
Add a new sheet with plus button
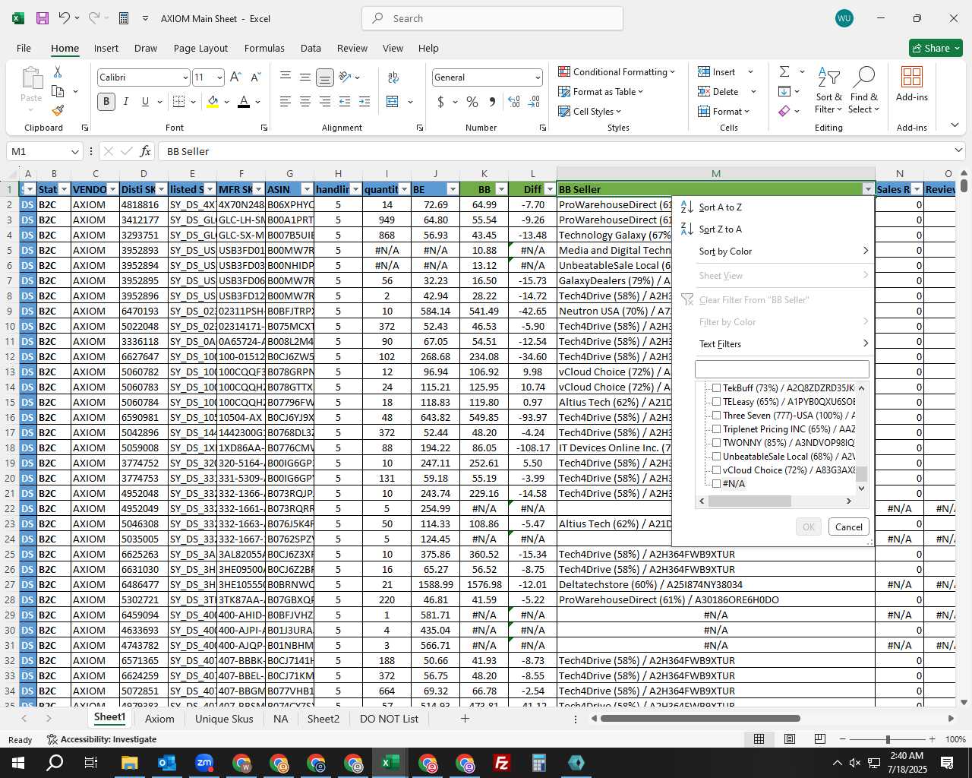pyautogui.click(x=465, y=719)
